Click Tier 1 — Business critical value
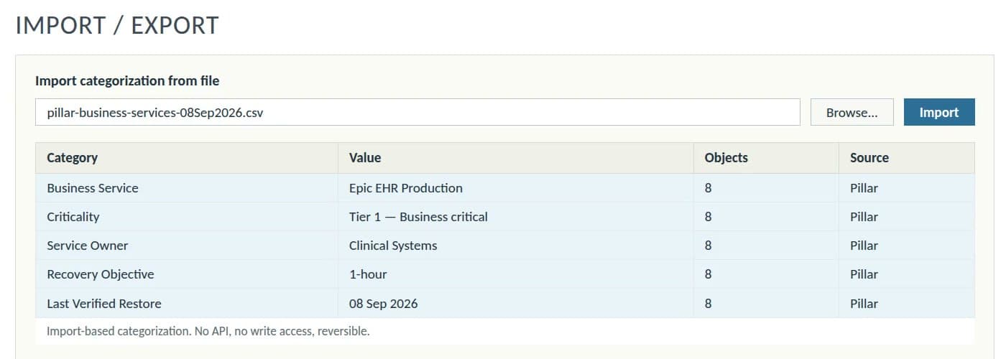Screen dimensions: 1006x359 418,217
